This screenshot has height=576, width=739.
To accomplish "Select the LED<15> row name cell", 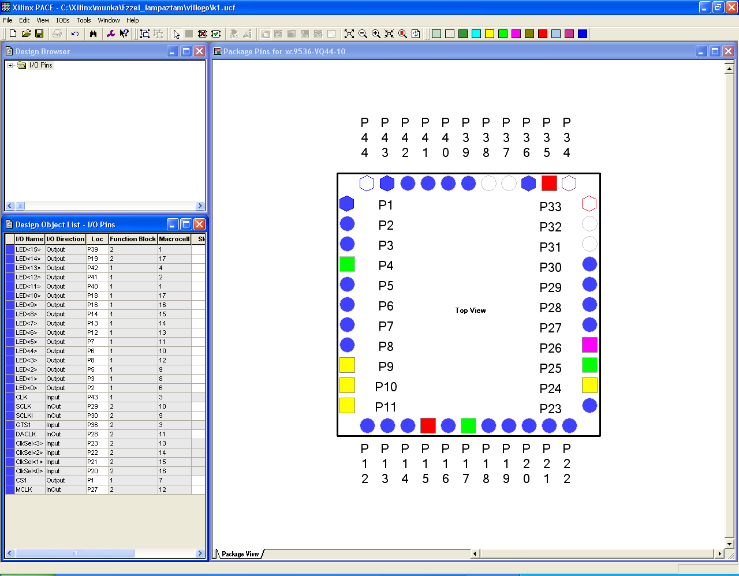I will coord(29,249).
